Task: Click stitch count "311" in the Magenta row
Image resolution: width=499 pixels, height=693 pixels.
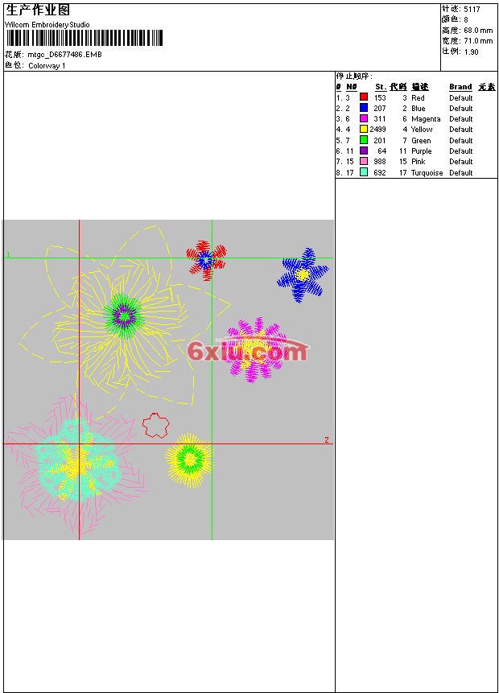Action: [x=380, y=119]
